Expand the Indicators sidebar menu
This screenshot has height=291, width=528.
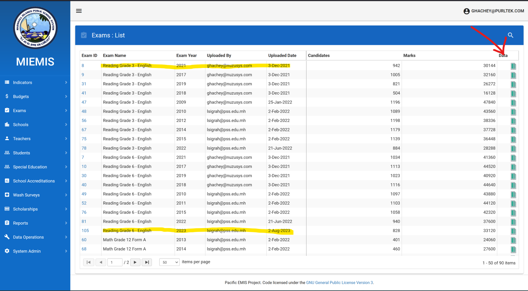35,83
